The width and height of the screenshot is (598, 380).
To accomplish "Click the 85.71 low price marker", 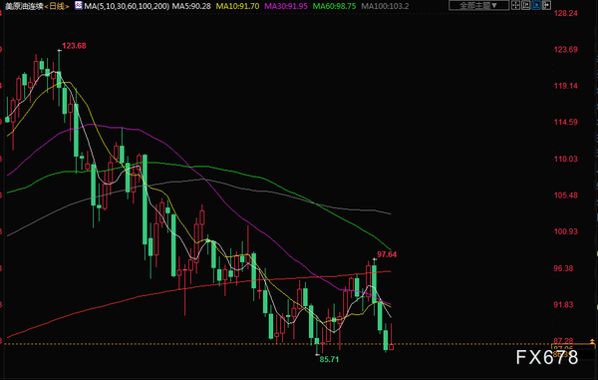I will [x=329, y=359].
